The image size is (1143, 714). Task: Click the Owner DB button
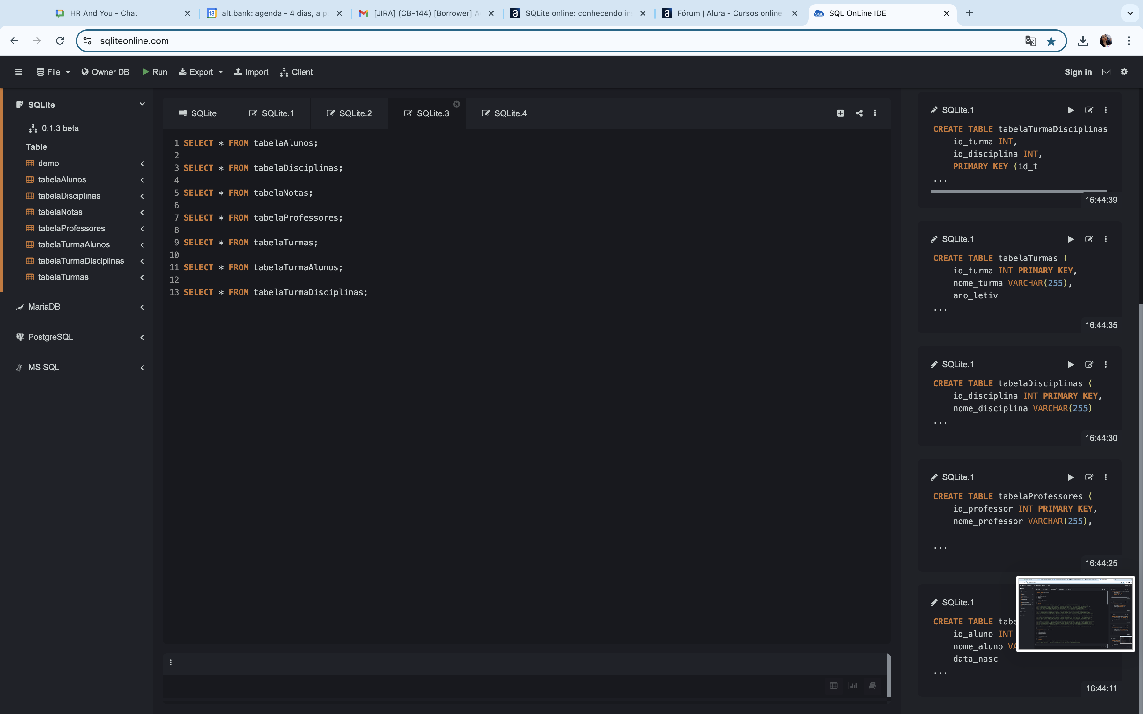pyautogui.click(x=105, y=72)
